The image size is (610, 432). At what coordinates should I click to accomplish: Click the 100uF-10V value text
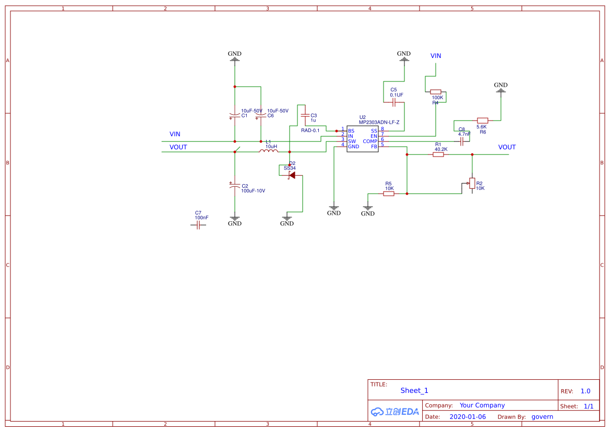pyautogui.click(x=253, y=191)
